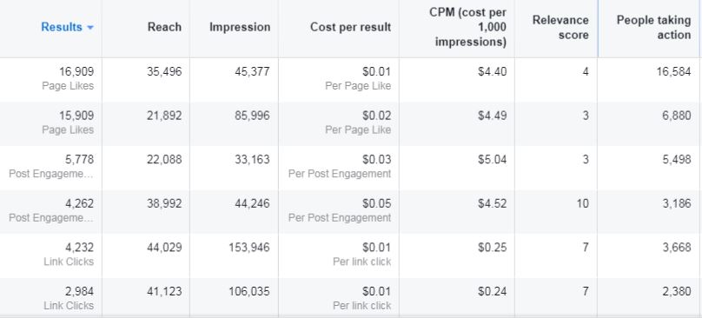Open the 5,778 Post Engagement result
Image resolution: width=702 pixels, height=318 pixels.
50,167
